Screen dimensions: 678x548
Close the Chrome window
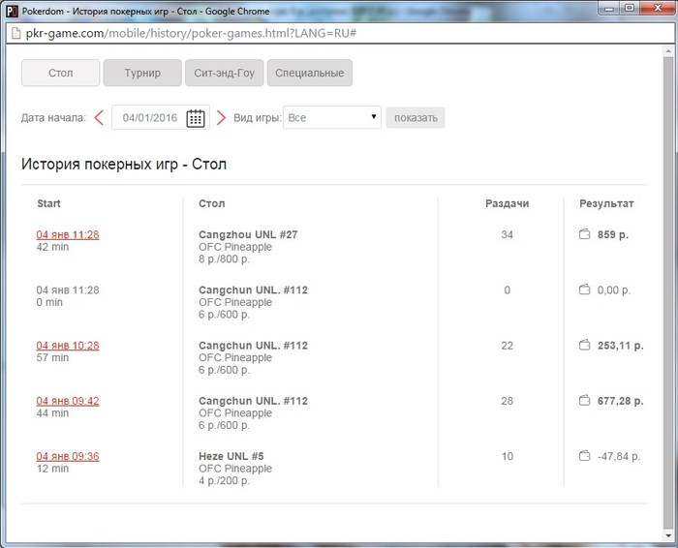point(658,8)
